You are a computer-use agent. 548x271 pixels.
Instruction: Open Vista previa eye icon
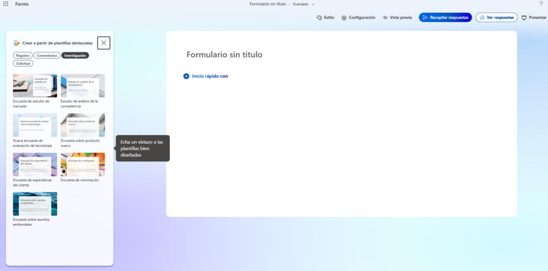pyautogui.click(x=385, y=18)
